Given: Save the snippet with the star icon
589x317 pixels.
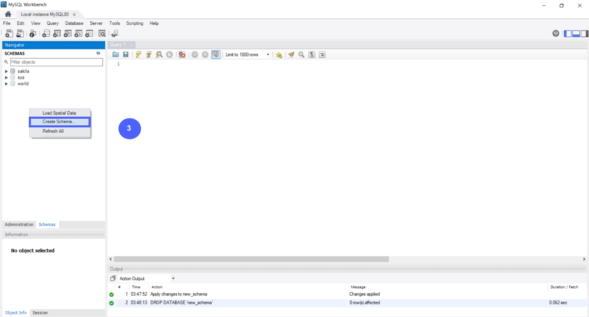Looking at the screenshot, I should click(x=279, y=54).
